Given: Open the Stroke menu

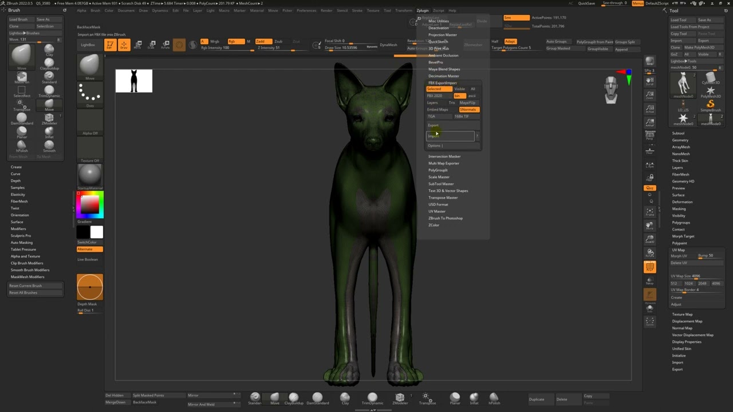Looking at the screenshot, I should (x=357, y=10).
